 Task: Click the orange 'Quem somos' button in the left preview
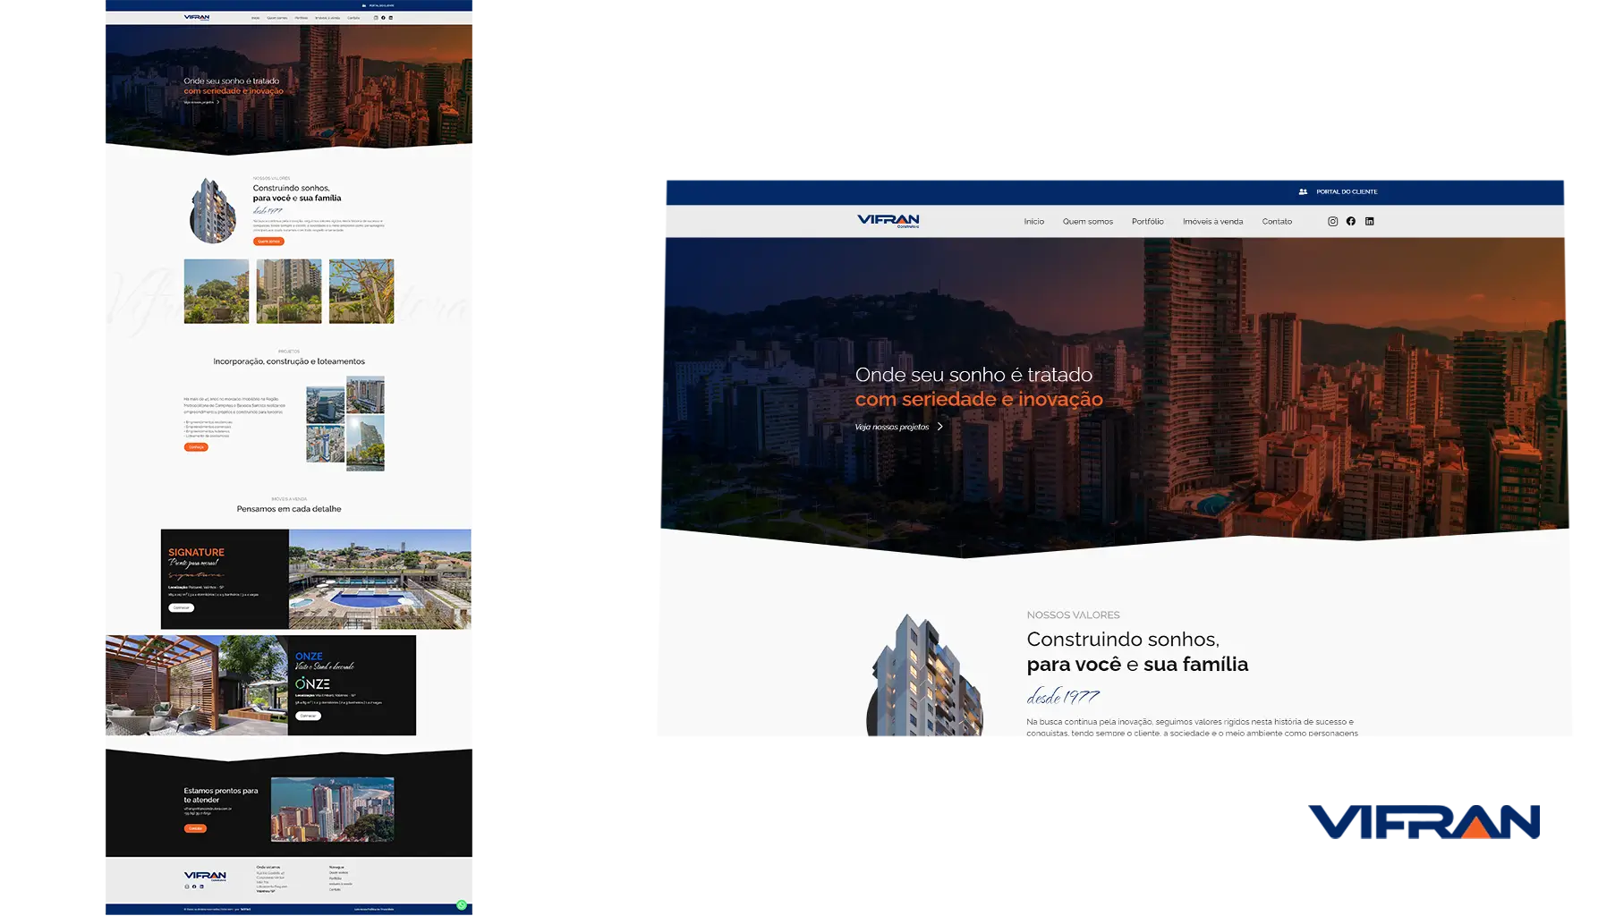[268, 242]
